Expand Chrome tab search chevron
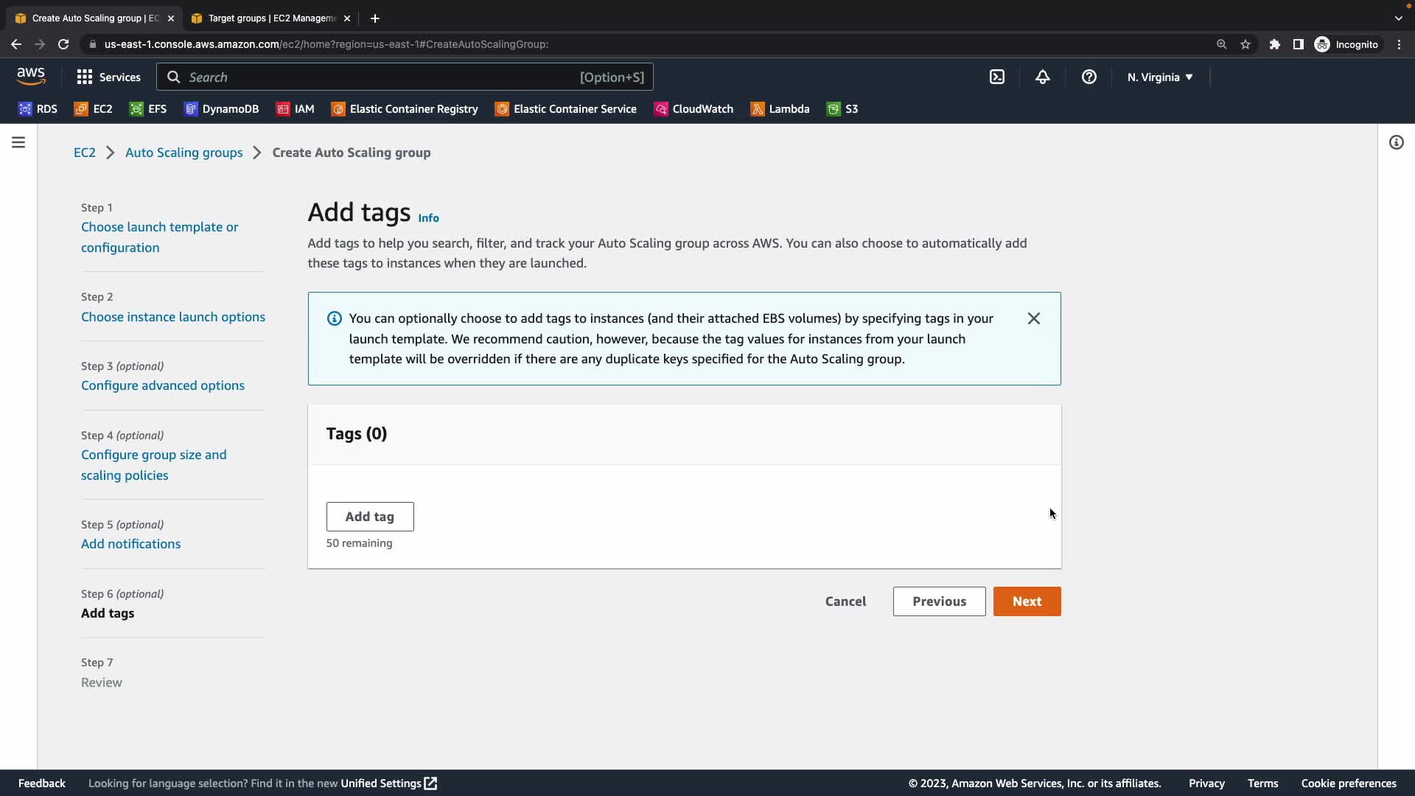The image size is (1415, 796). point(1398,18)
